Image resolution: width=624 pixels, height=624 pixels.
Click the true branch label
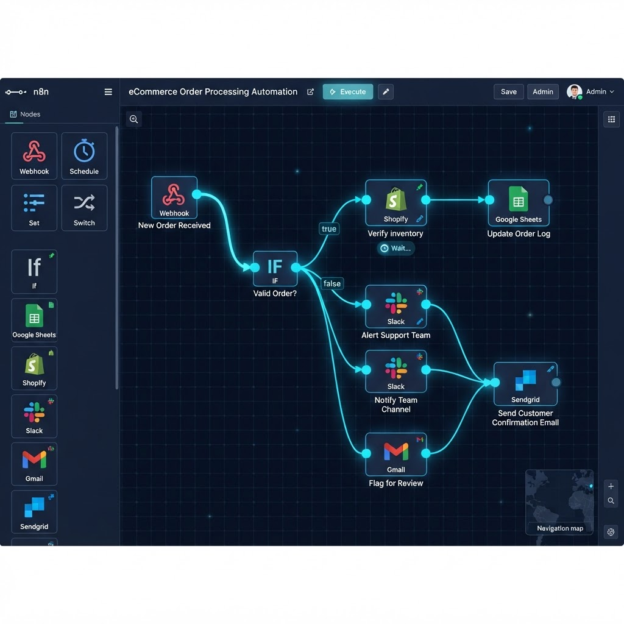tap(329, 229)
